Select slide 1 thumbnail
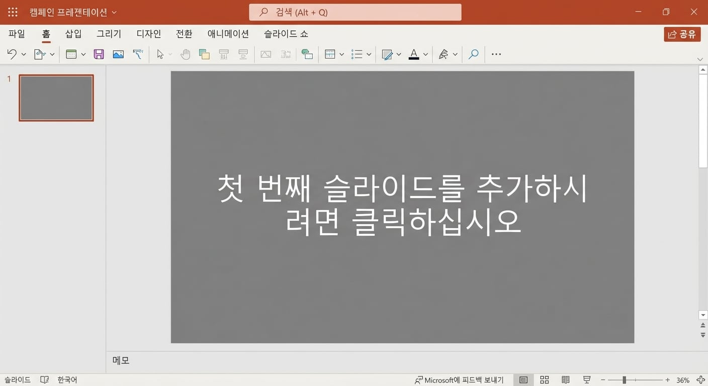708x386 pixels. (56, 98)
